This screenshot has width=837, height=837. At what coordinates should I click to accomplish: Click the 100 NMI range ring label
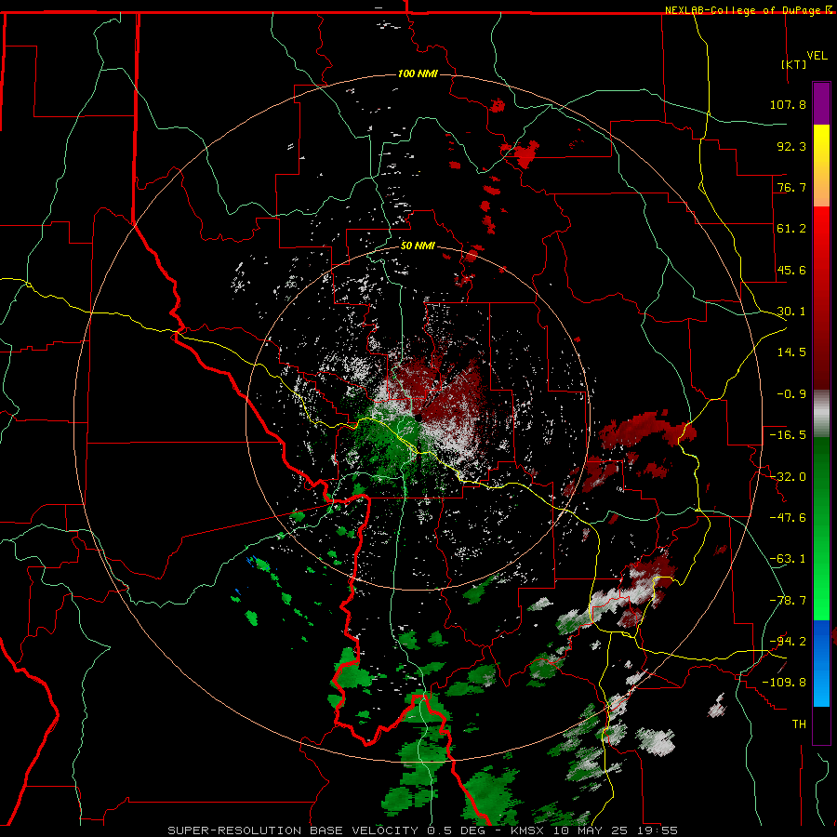coord(418,73)
